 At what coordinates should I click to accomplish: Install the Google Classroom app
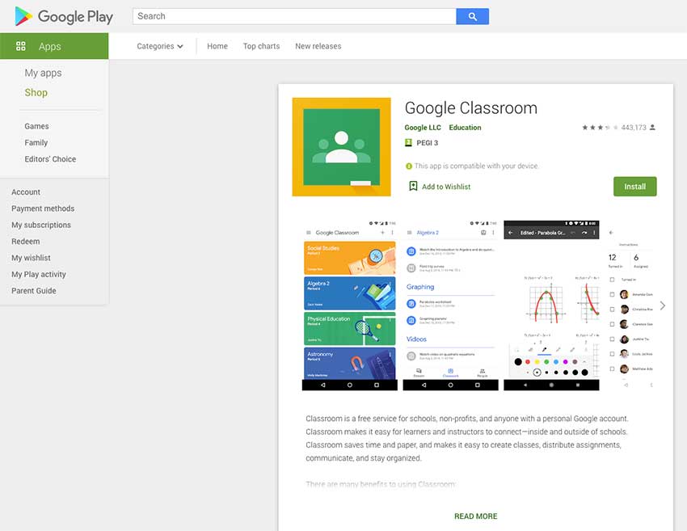tap(634, 187)
